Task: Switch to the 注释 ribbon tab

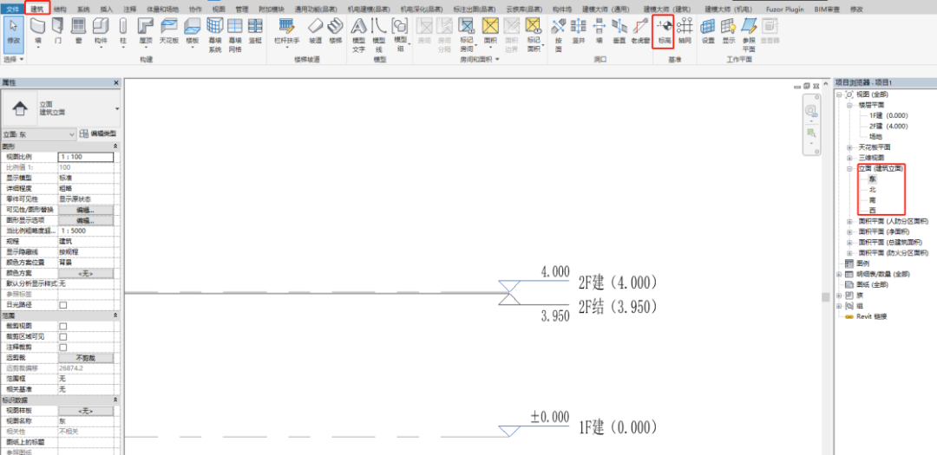Action: (x=130, y=10)
